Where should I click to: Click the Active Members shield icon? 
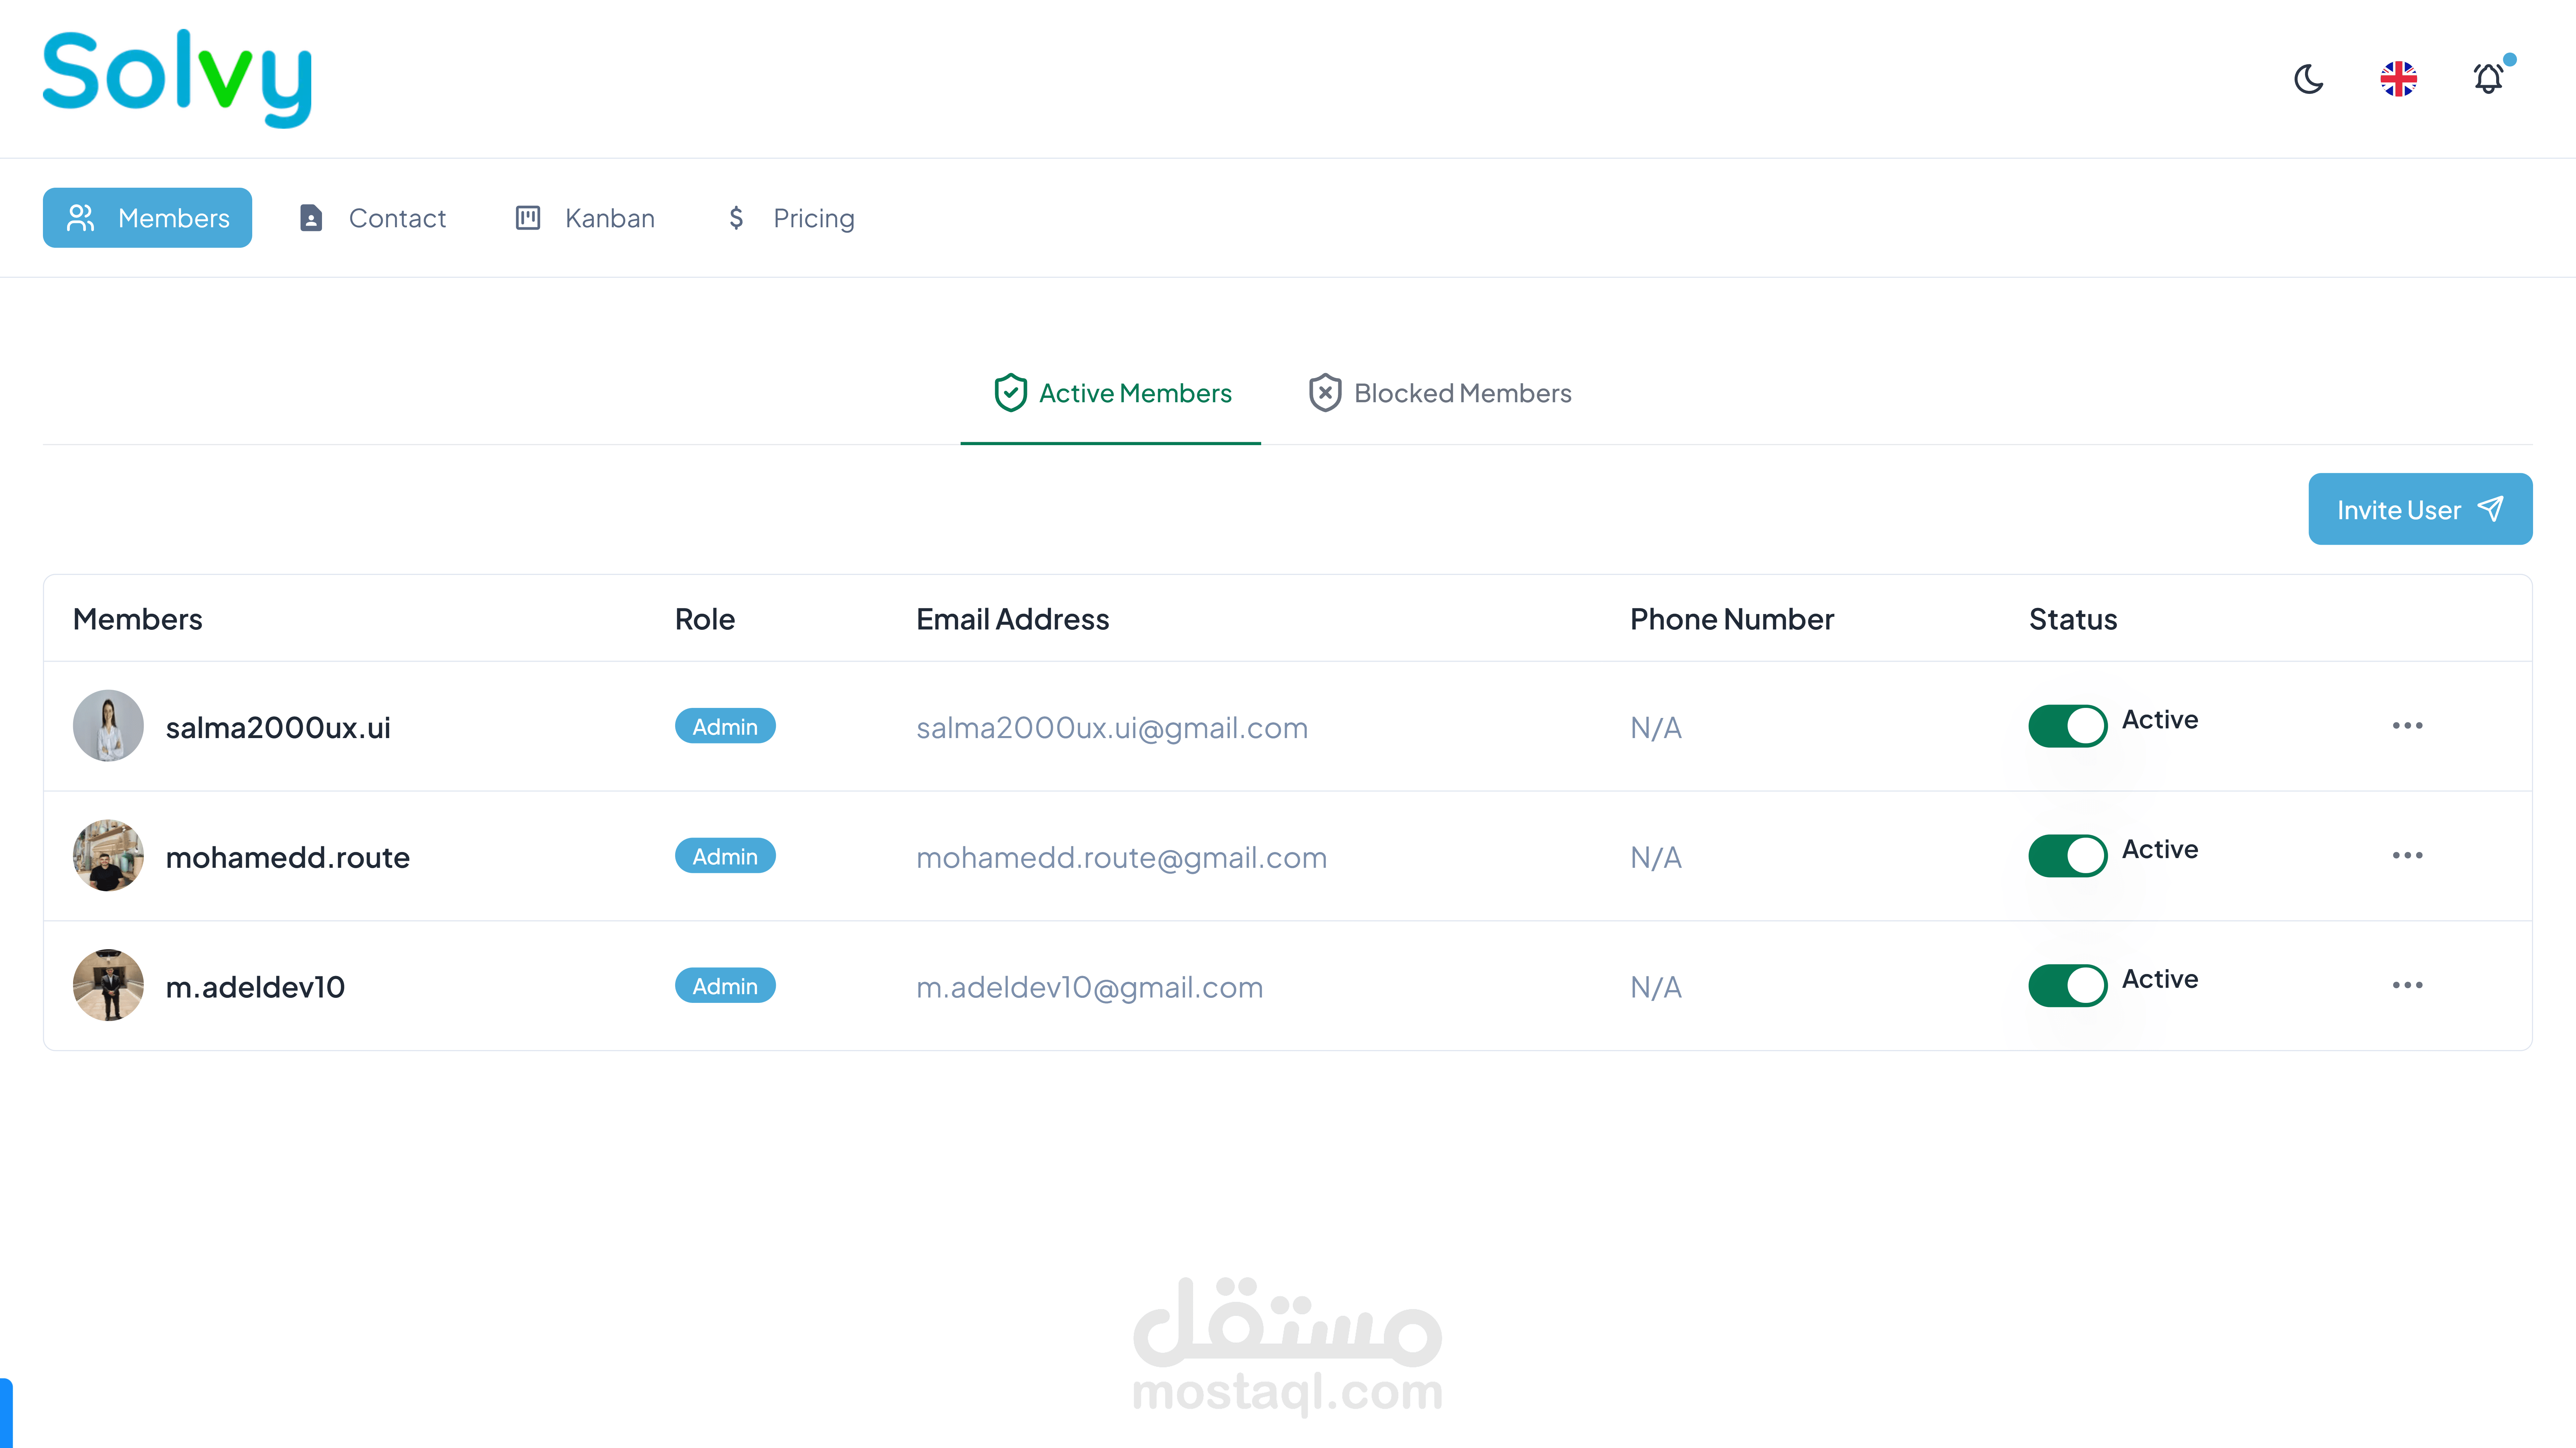[1010, 393]
